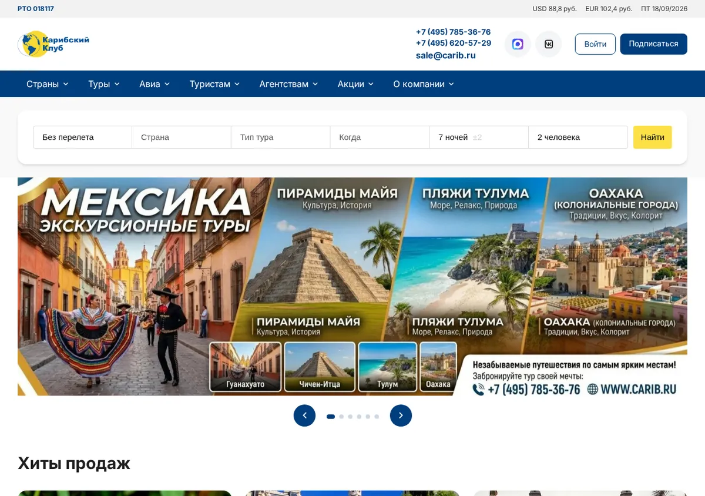Open the VK social network icon
The image size is (705, 496).
pos(549,44)
